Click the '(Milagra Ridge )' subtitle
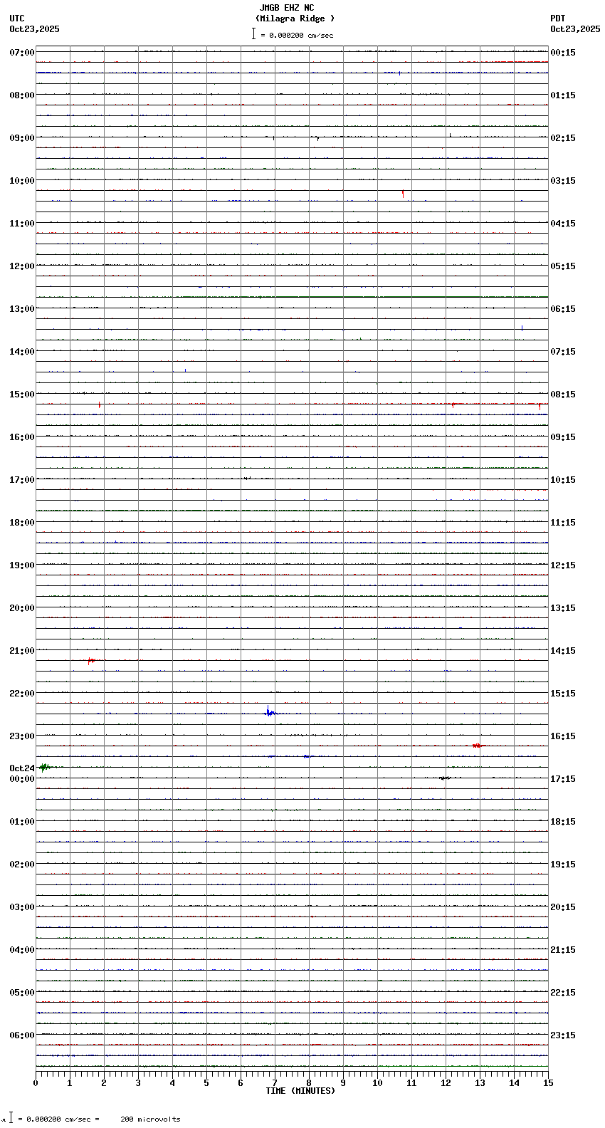Image resolution: width=605 pixels, height=1128 pixels. pyautogui.click(x=295, y=19)
